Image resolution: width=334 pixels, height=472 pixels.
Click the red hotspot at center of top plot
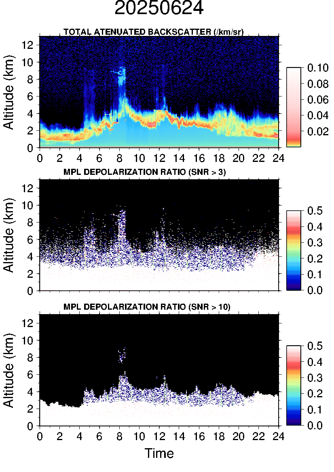pos(152,124)
